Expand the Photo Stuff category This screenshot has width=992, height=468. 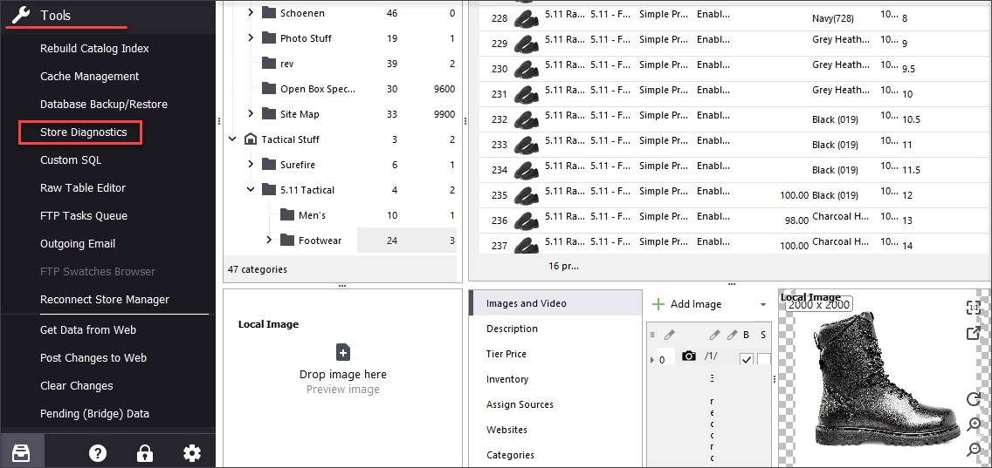[x=251, y=37]
